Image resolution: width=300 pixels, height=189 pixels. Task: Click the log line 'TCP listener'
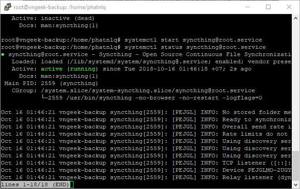click(x=146, y=163)
